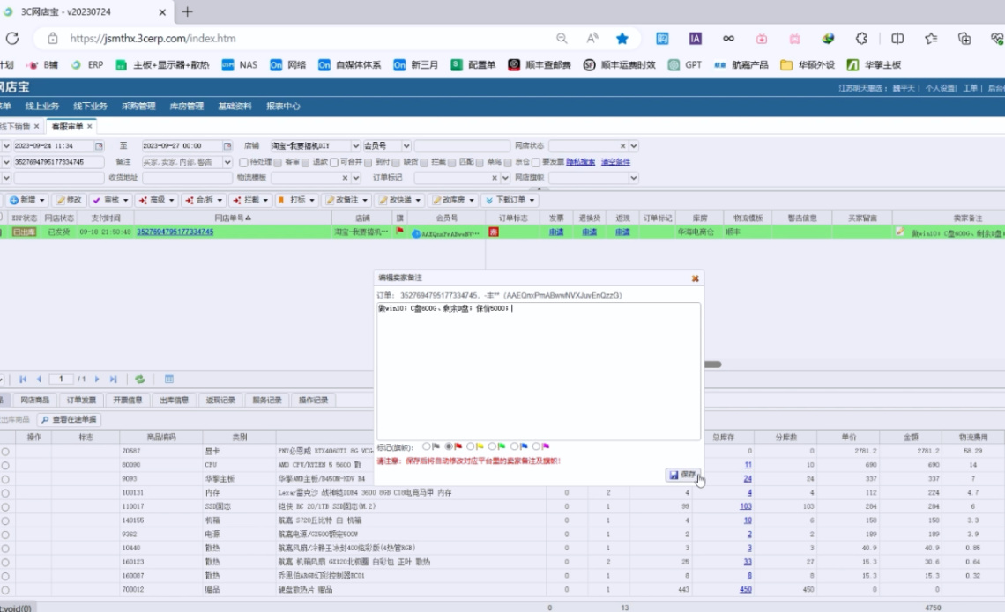This screenshot has height=612, width=1005.
Task: Select the purple flag radio button
Action: click(x=536, y=446)
